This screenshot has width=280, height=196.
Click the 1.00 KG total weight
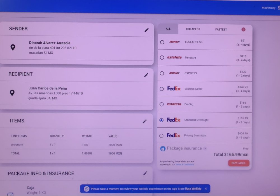pyautogui.click(x=87, y=153)
